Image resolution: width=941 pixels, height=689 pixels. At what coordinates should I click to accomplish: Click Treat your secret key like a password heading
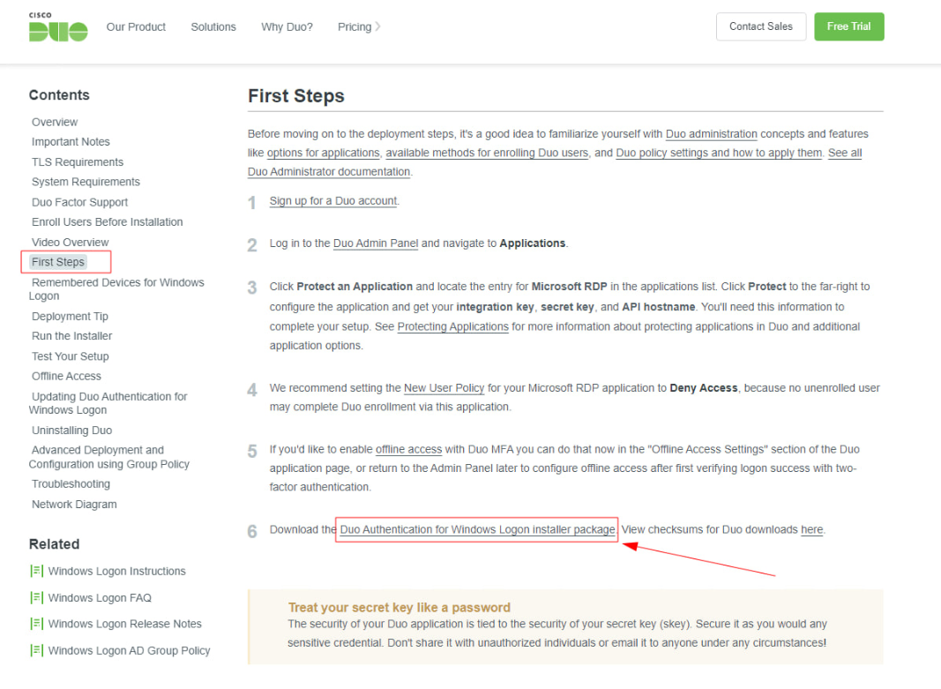(x=400, y=607)
